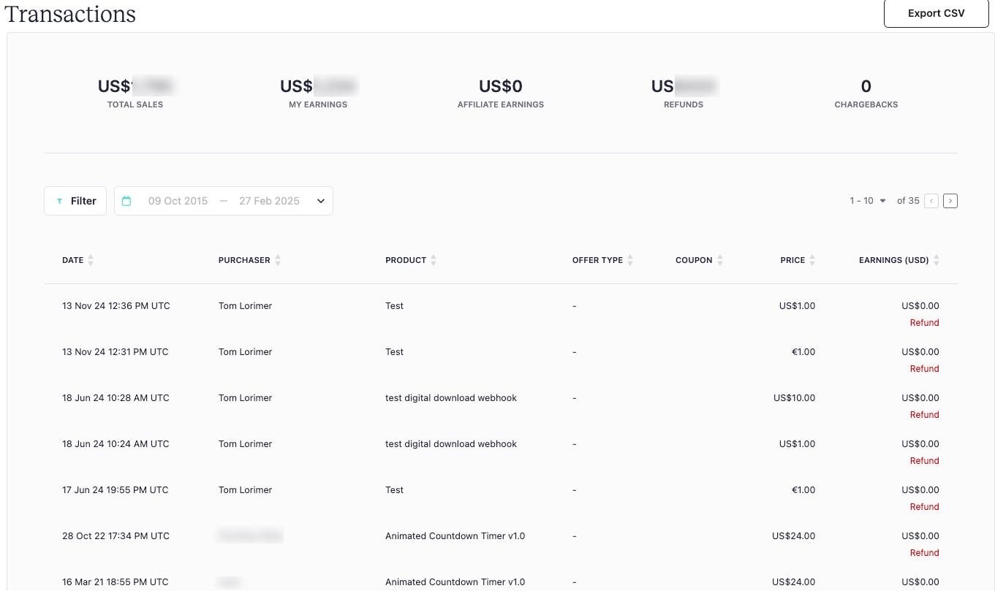Click Refund label on 18 Jun 10:24 AM row
The width and height of the screenshot is (995, 591).
[924, 461]
